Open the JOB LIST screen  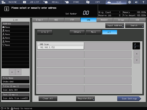(32, 2)
